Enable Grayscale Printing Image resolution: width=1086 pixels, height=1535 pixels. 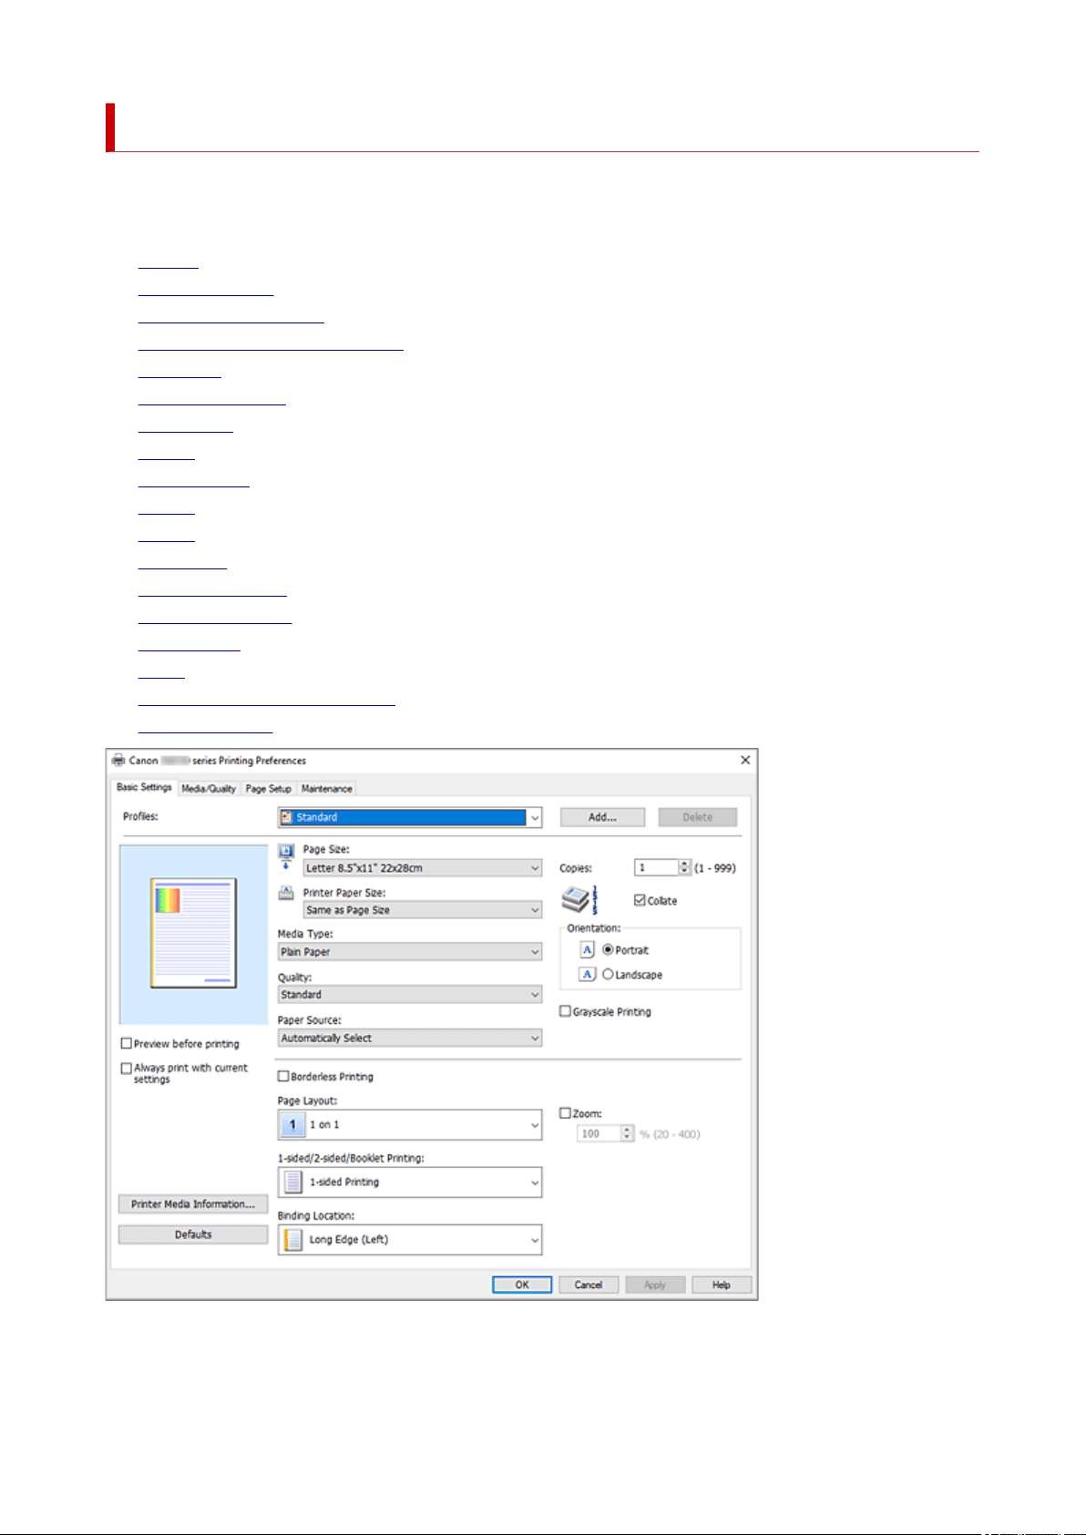pyautogui.click(x=565, y=1011)
